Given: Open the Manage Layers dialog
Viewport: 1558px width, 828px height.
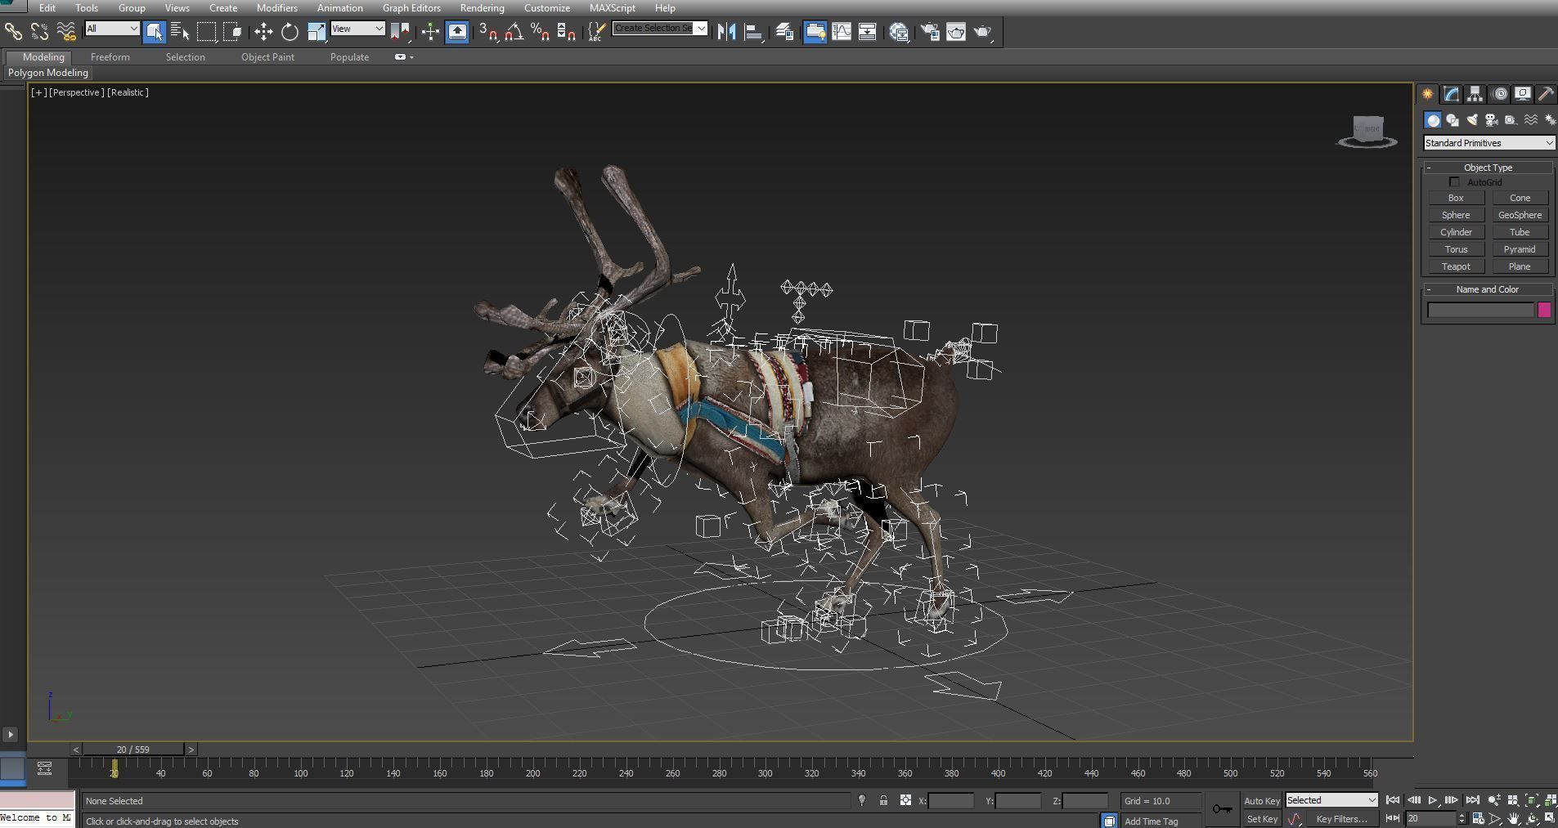Looking at the screenshot, I should pyautogui.click(x=784, y=32).
